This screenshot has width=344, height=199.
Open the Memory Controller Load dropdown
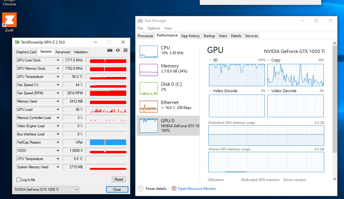point(58,118)
